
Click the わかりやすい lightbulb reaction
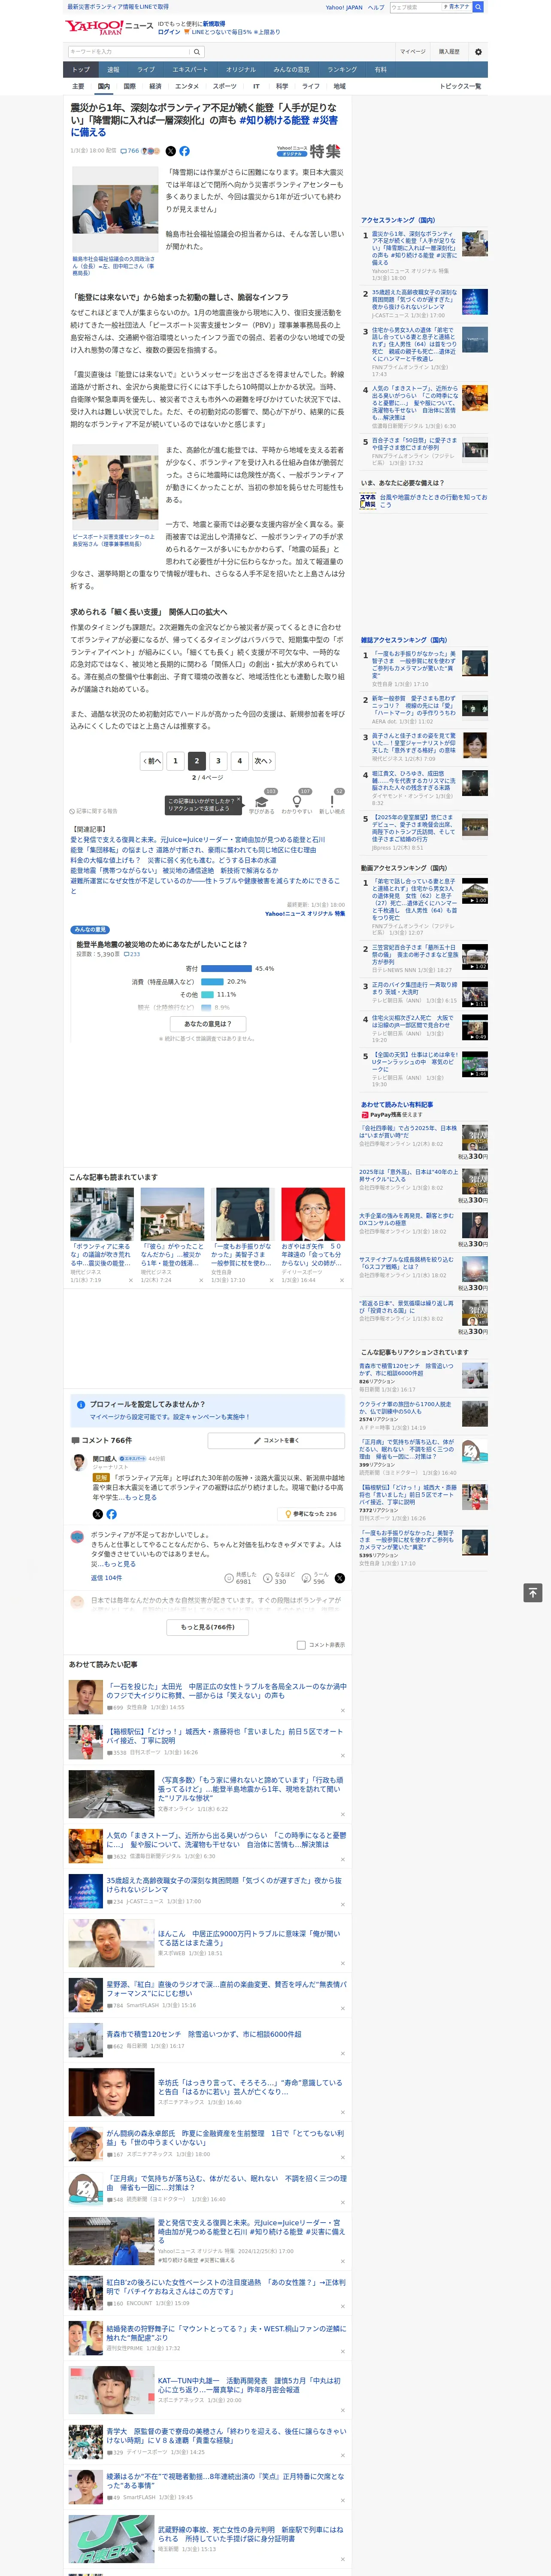pyautogui.click(x=296, y=803)
